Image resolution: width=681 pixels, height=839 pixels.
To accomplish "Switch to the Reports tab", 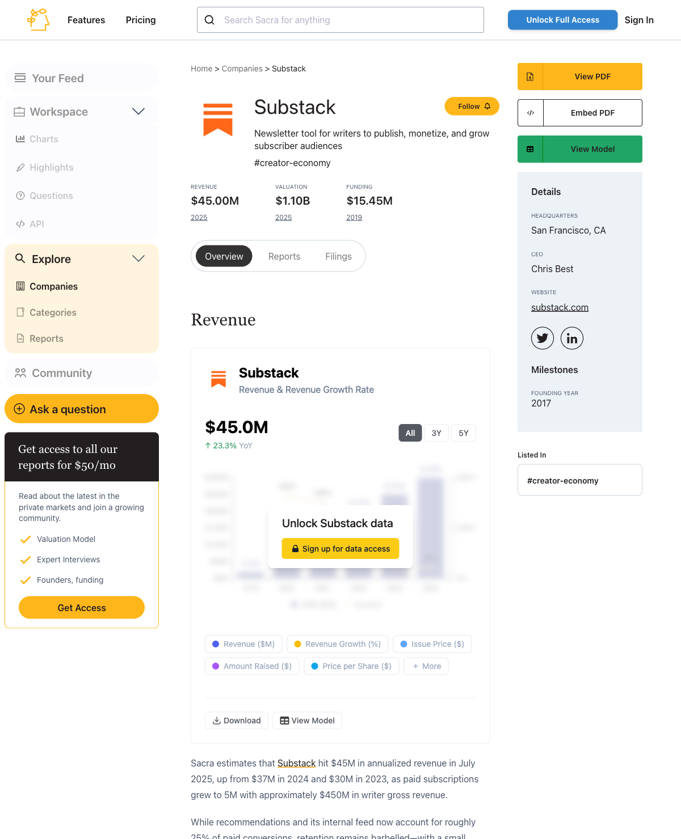I will click(284, 256).
